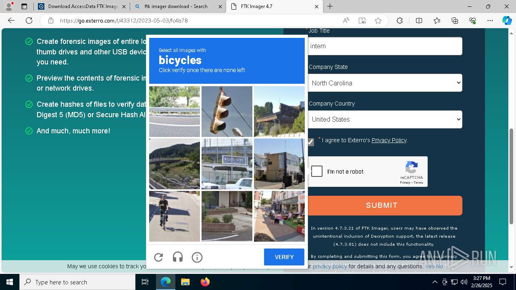Open the captcha help info icon
The image size is (516, 290).
(x=197, y=257)
